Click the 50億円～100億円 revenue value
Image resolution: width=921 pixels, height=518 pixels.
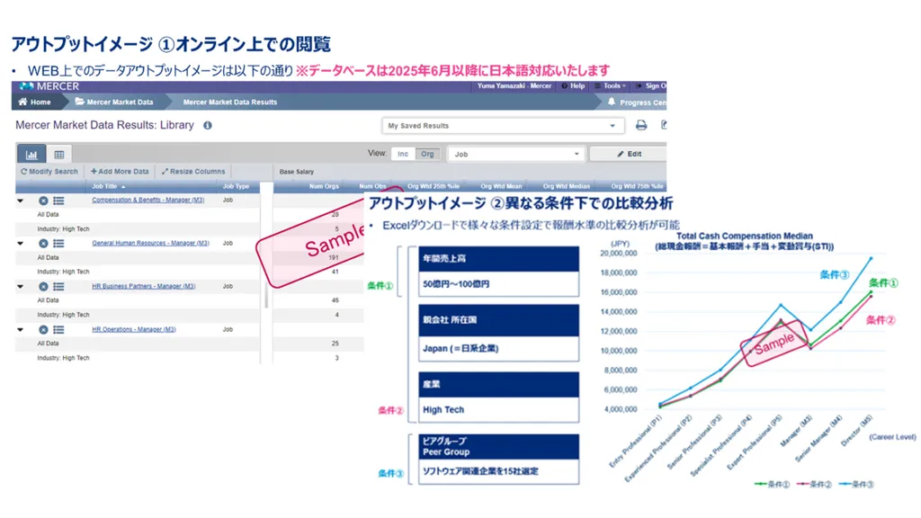(498, 284)
